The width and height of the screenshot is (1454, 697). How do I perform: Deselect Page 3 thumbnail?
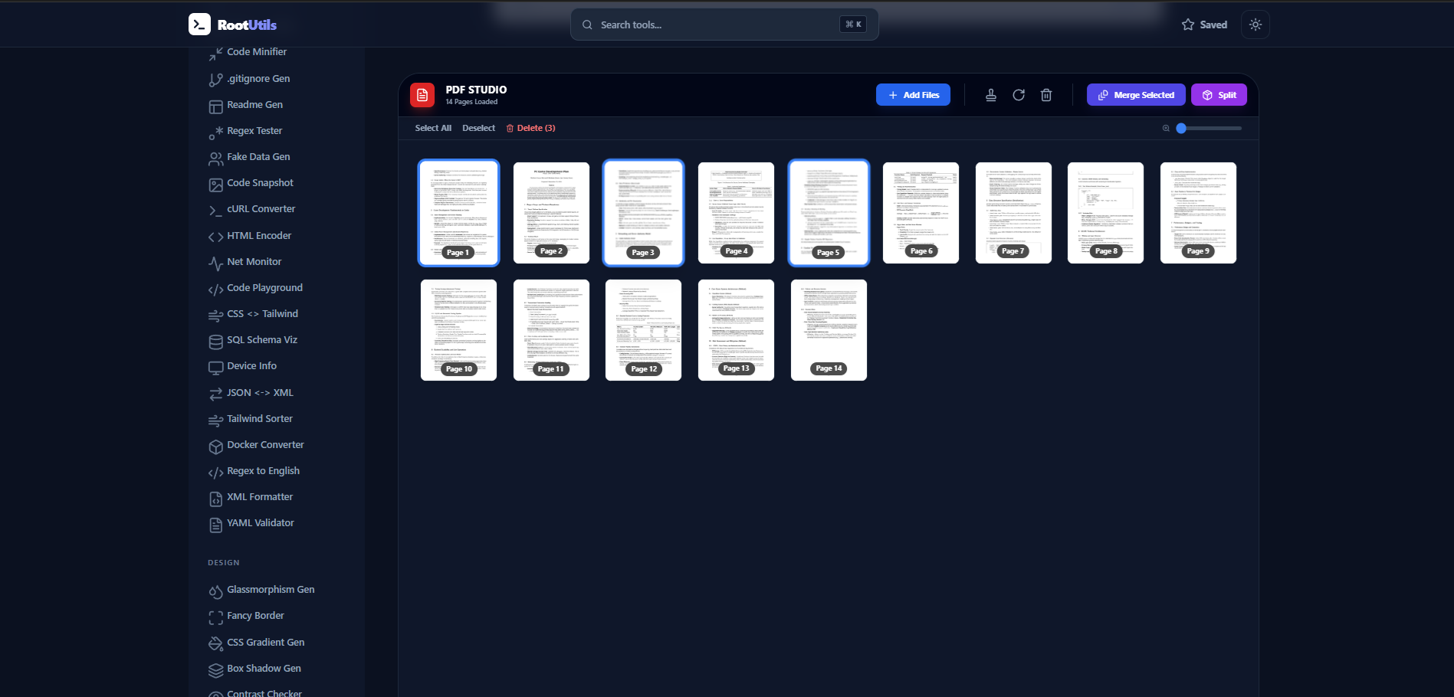tap(643, 213)
